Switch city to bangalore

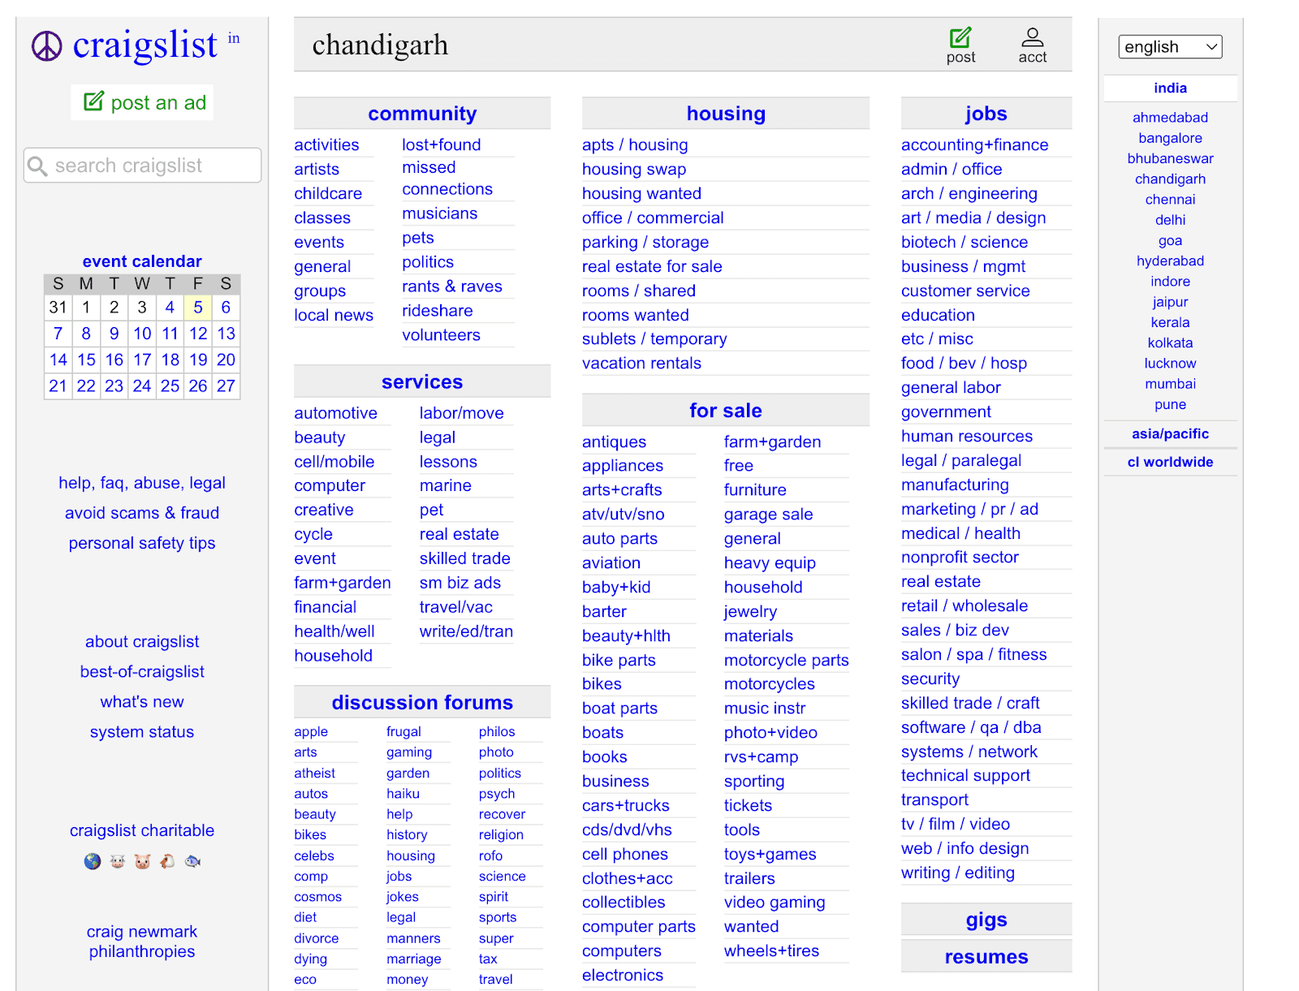1170,138
